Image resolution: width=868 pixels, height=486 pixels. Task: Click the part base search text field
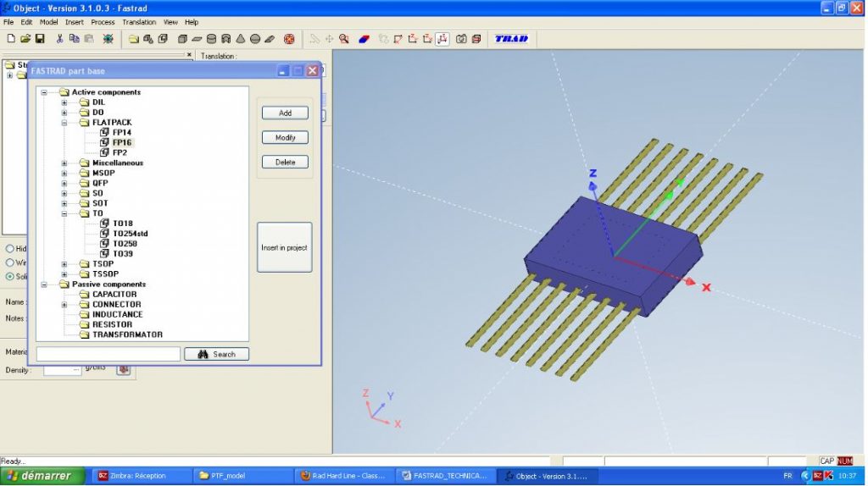pyautogui.click(x=108, y=354)
